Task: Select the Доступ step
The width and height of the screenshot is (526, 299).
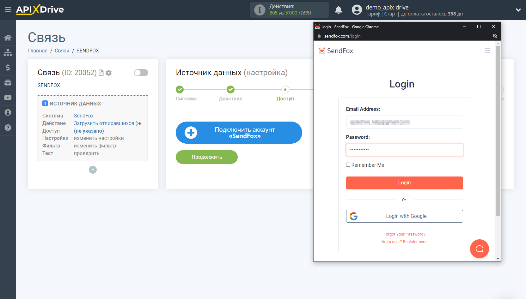Action: click(285, 93)
